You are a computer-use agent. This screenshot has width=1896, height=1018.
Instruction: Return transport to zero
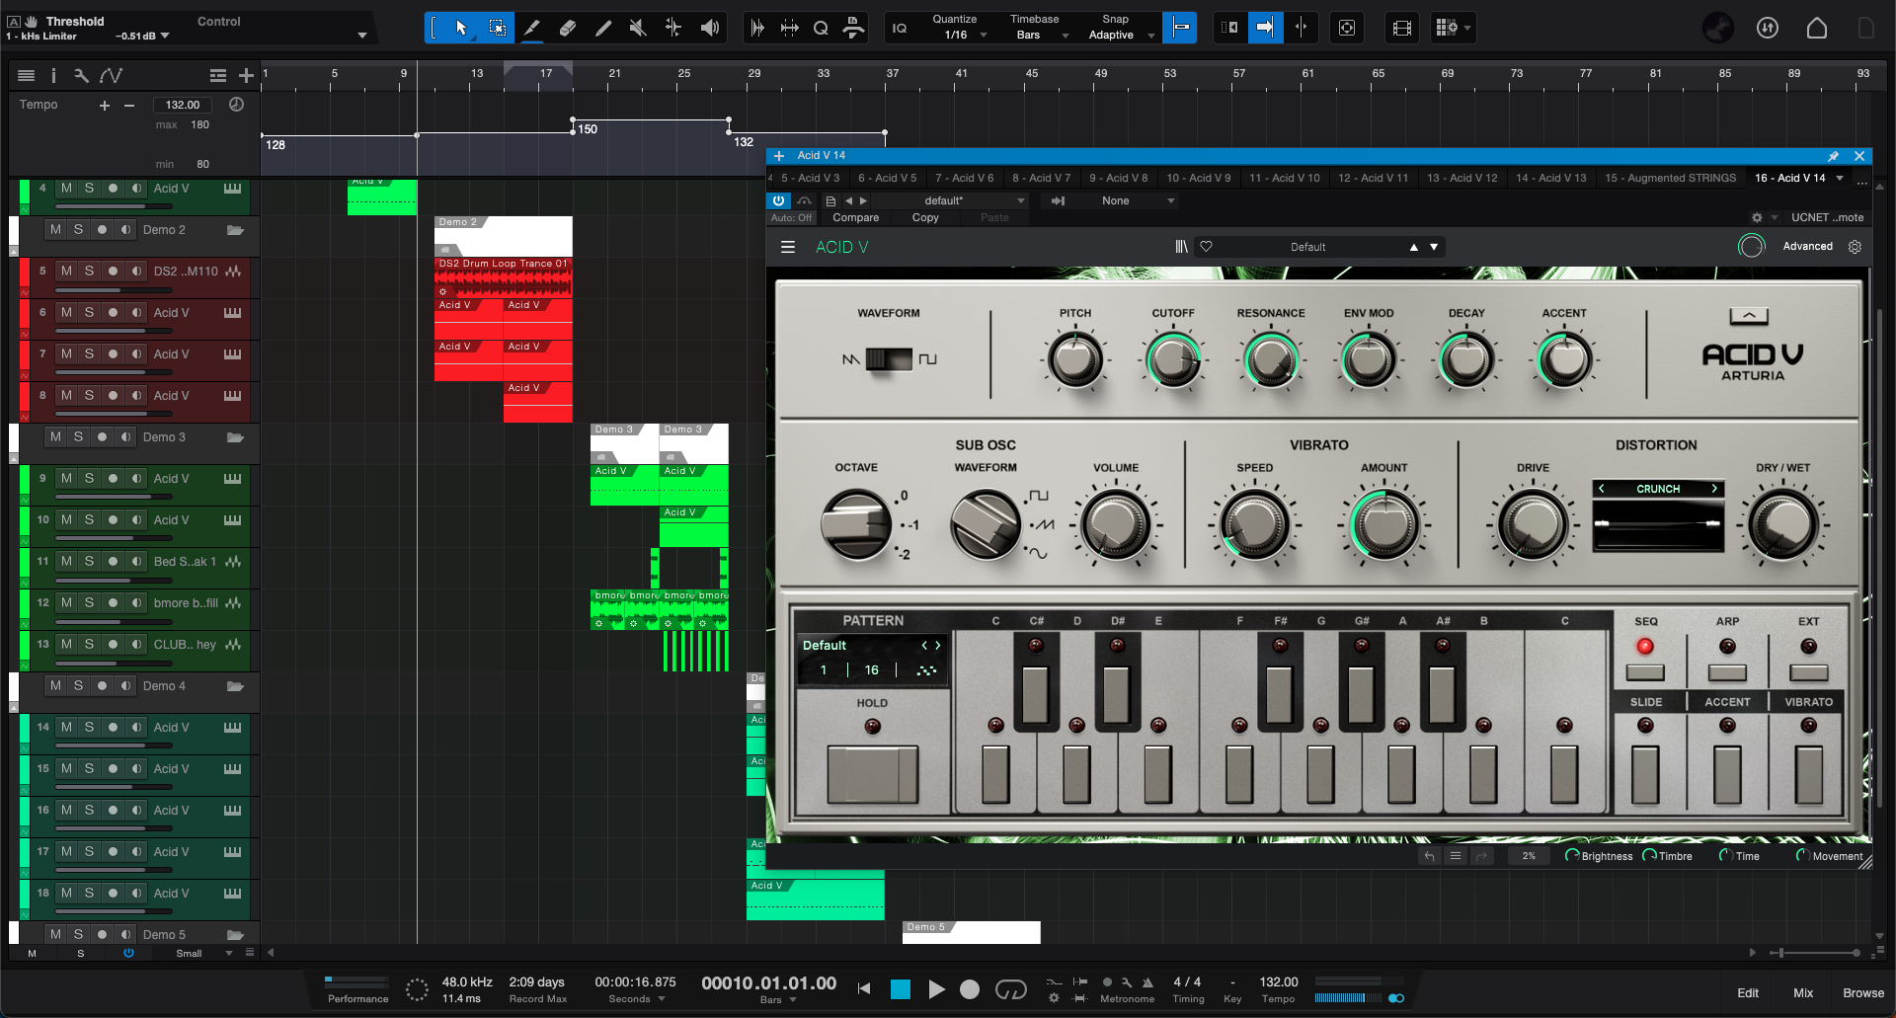pos(864,988)
